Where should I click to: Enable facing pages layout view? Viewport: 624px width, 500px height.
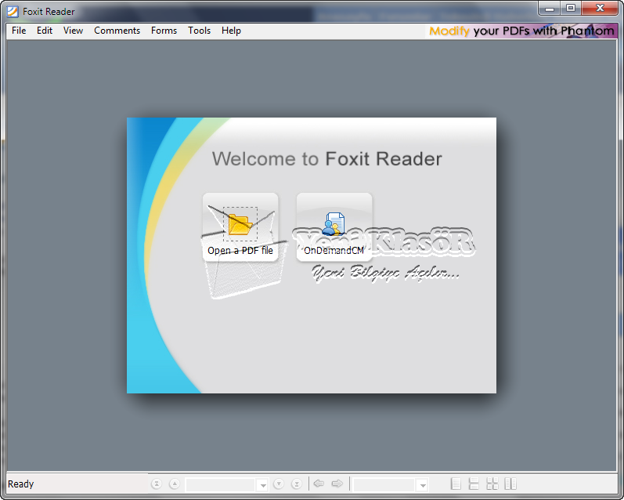click(x=510, y=484)
